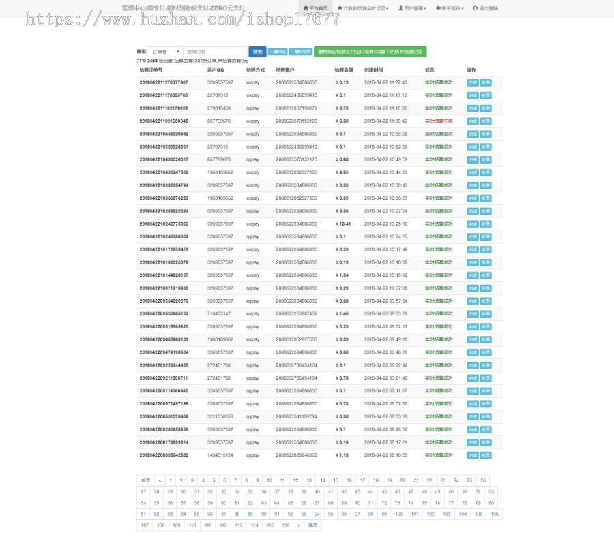Select the red 实时结算失败 status text
Screen dimensions: 614x539
click(439, 121)
